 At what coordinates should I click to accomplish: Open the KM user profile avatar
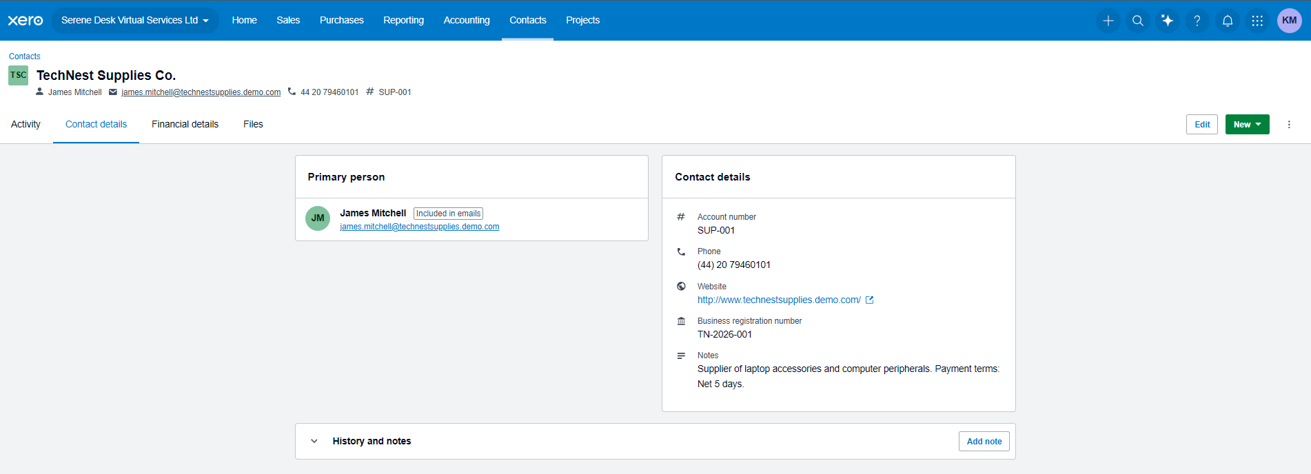[1290, 21]
